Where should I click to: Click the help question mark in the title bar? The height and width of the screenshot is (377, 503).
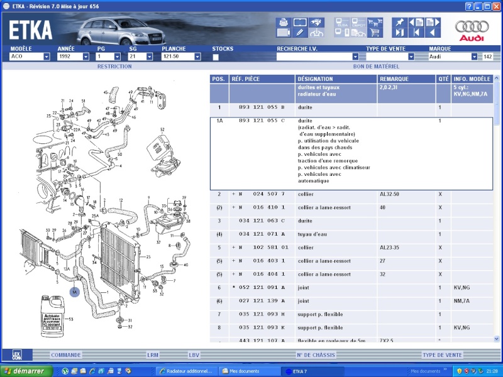pyautogui.click(x=469, y=6)
